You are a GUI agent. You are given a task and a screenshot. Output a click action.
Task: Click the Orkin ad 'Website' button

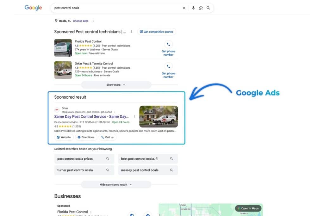tap(64, 137)
